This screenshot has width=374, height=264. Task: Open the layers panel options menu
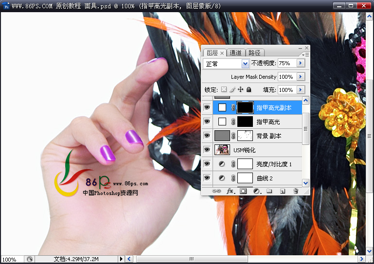click(x=305, y=54)
